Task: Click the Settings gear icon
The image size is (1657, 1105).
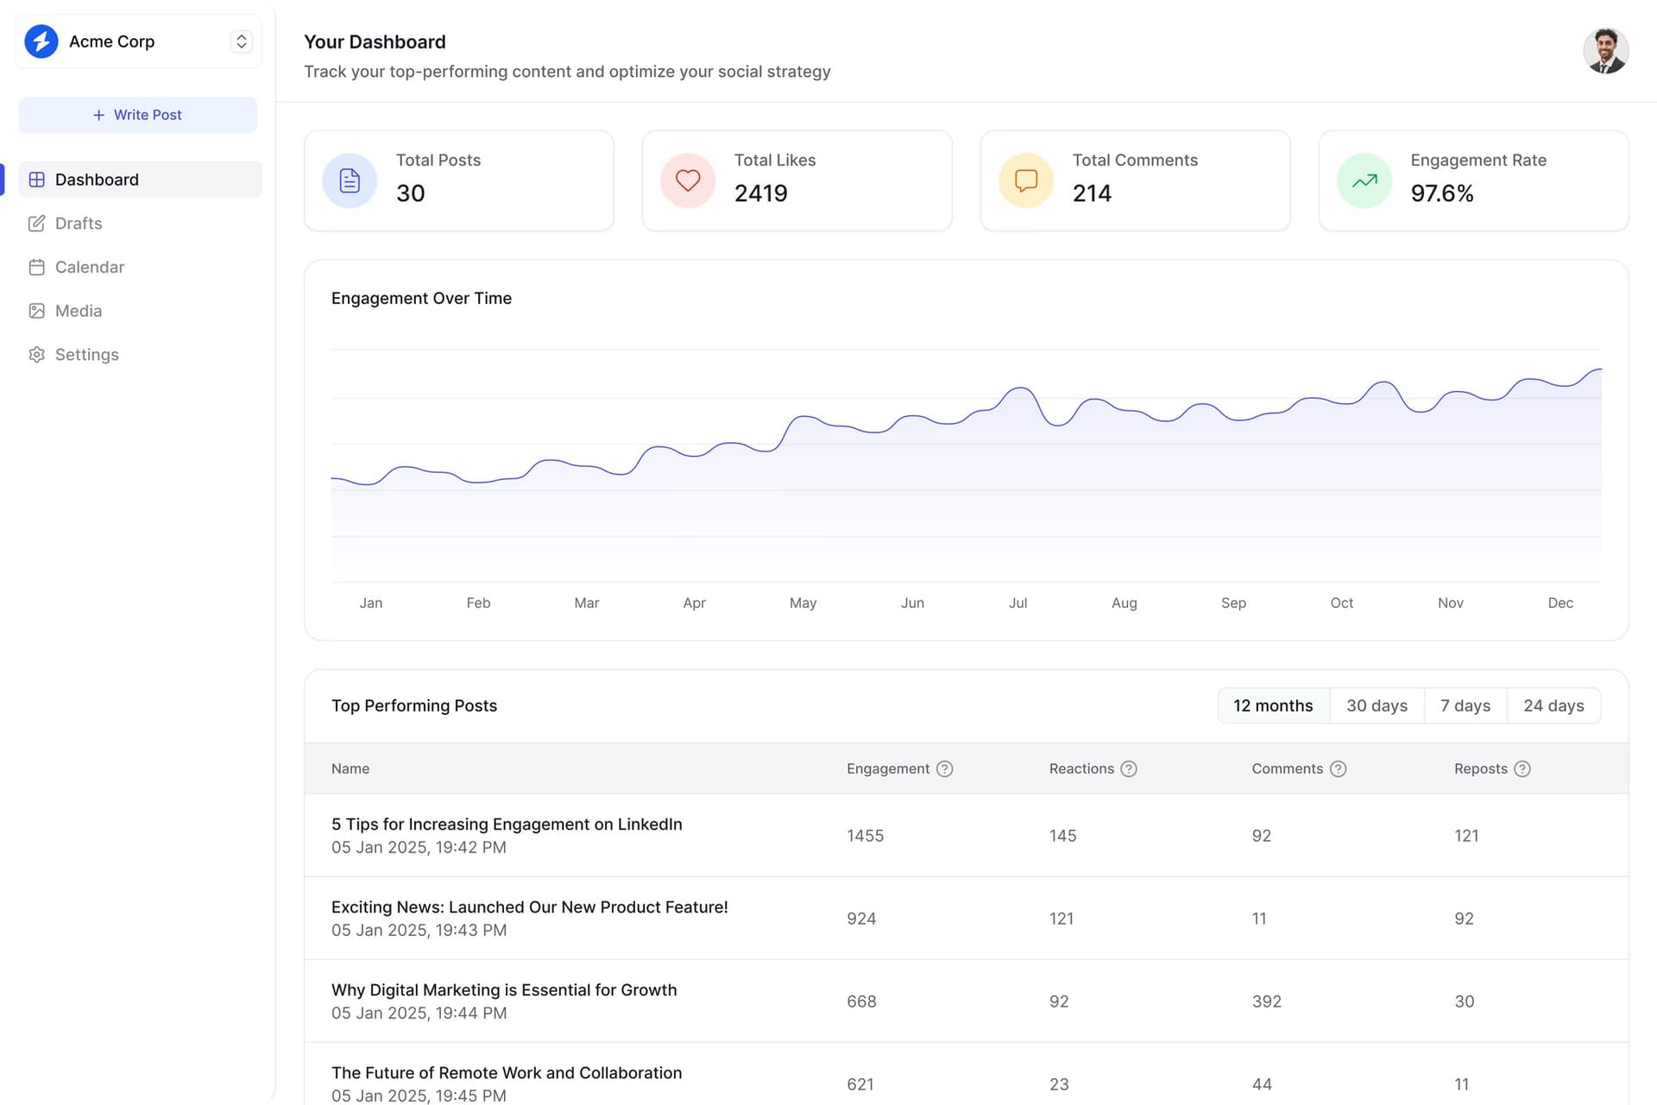Action: [36, 355]
